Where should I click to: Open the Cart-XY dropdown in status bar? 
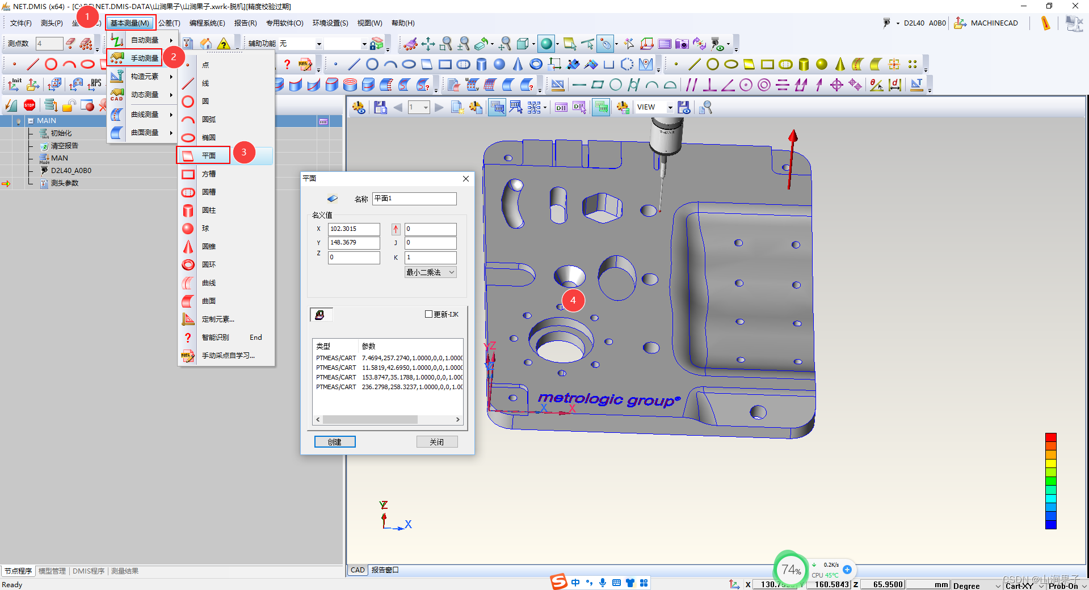click(x=1041, y=585)
